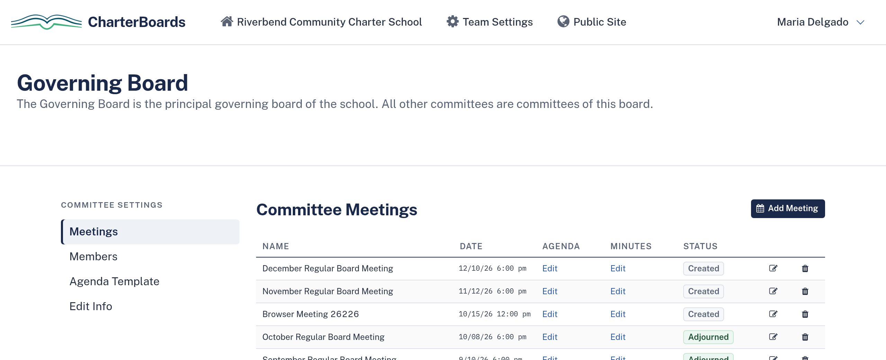The image size is (886, 360).
Task: Click the Created badge for Browser Meeting 26226
Action: (x=703, y=314)
